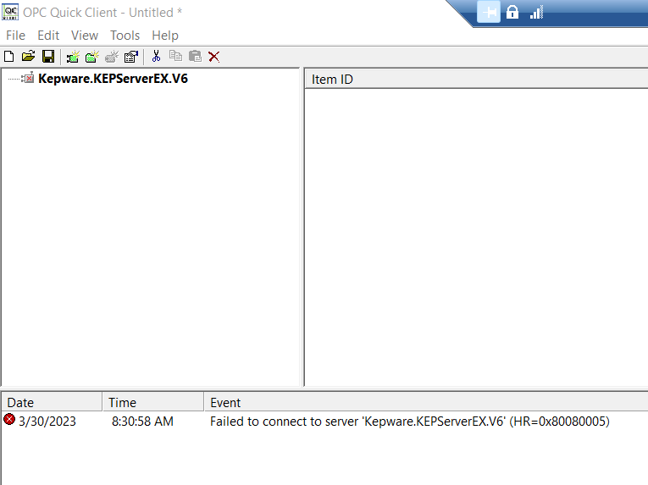The width and height of the screenshot is (648, 485).
Task: Open the File menu
Action: [16, 36]
